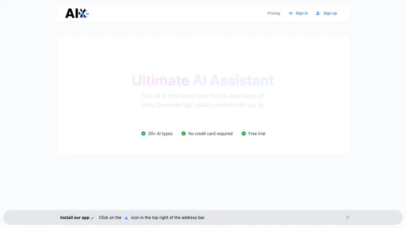This screenshot has width=406, height=228.
Task: Click the person-plus icon beside Sign up
Action: (x=318, y=13)
